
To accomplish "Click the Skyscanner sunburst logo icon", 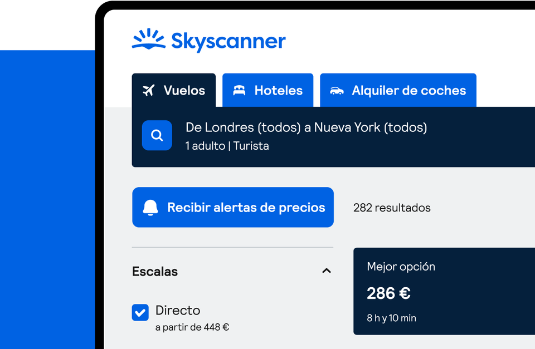I will point(148,41).
